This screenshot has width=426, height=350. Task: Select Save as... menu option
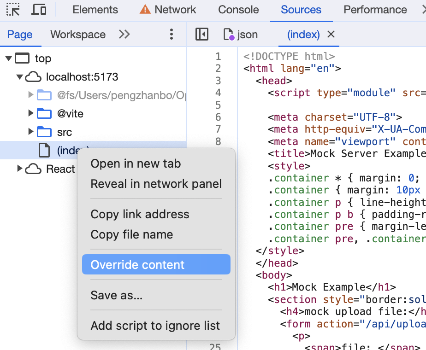coord(116,295)
